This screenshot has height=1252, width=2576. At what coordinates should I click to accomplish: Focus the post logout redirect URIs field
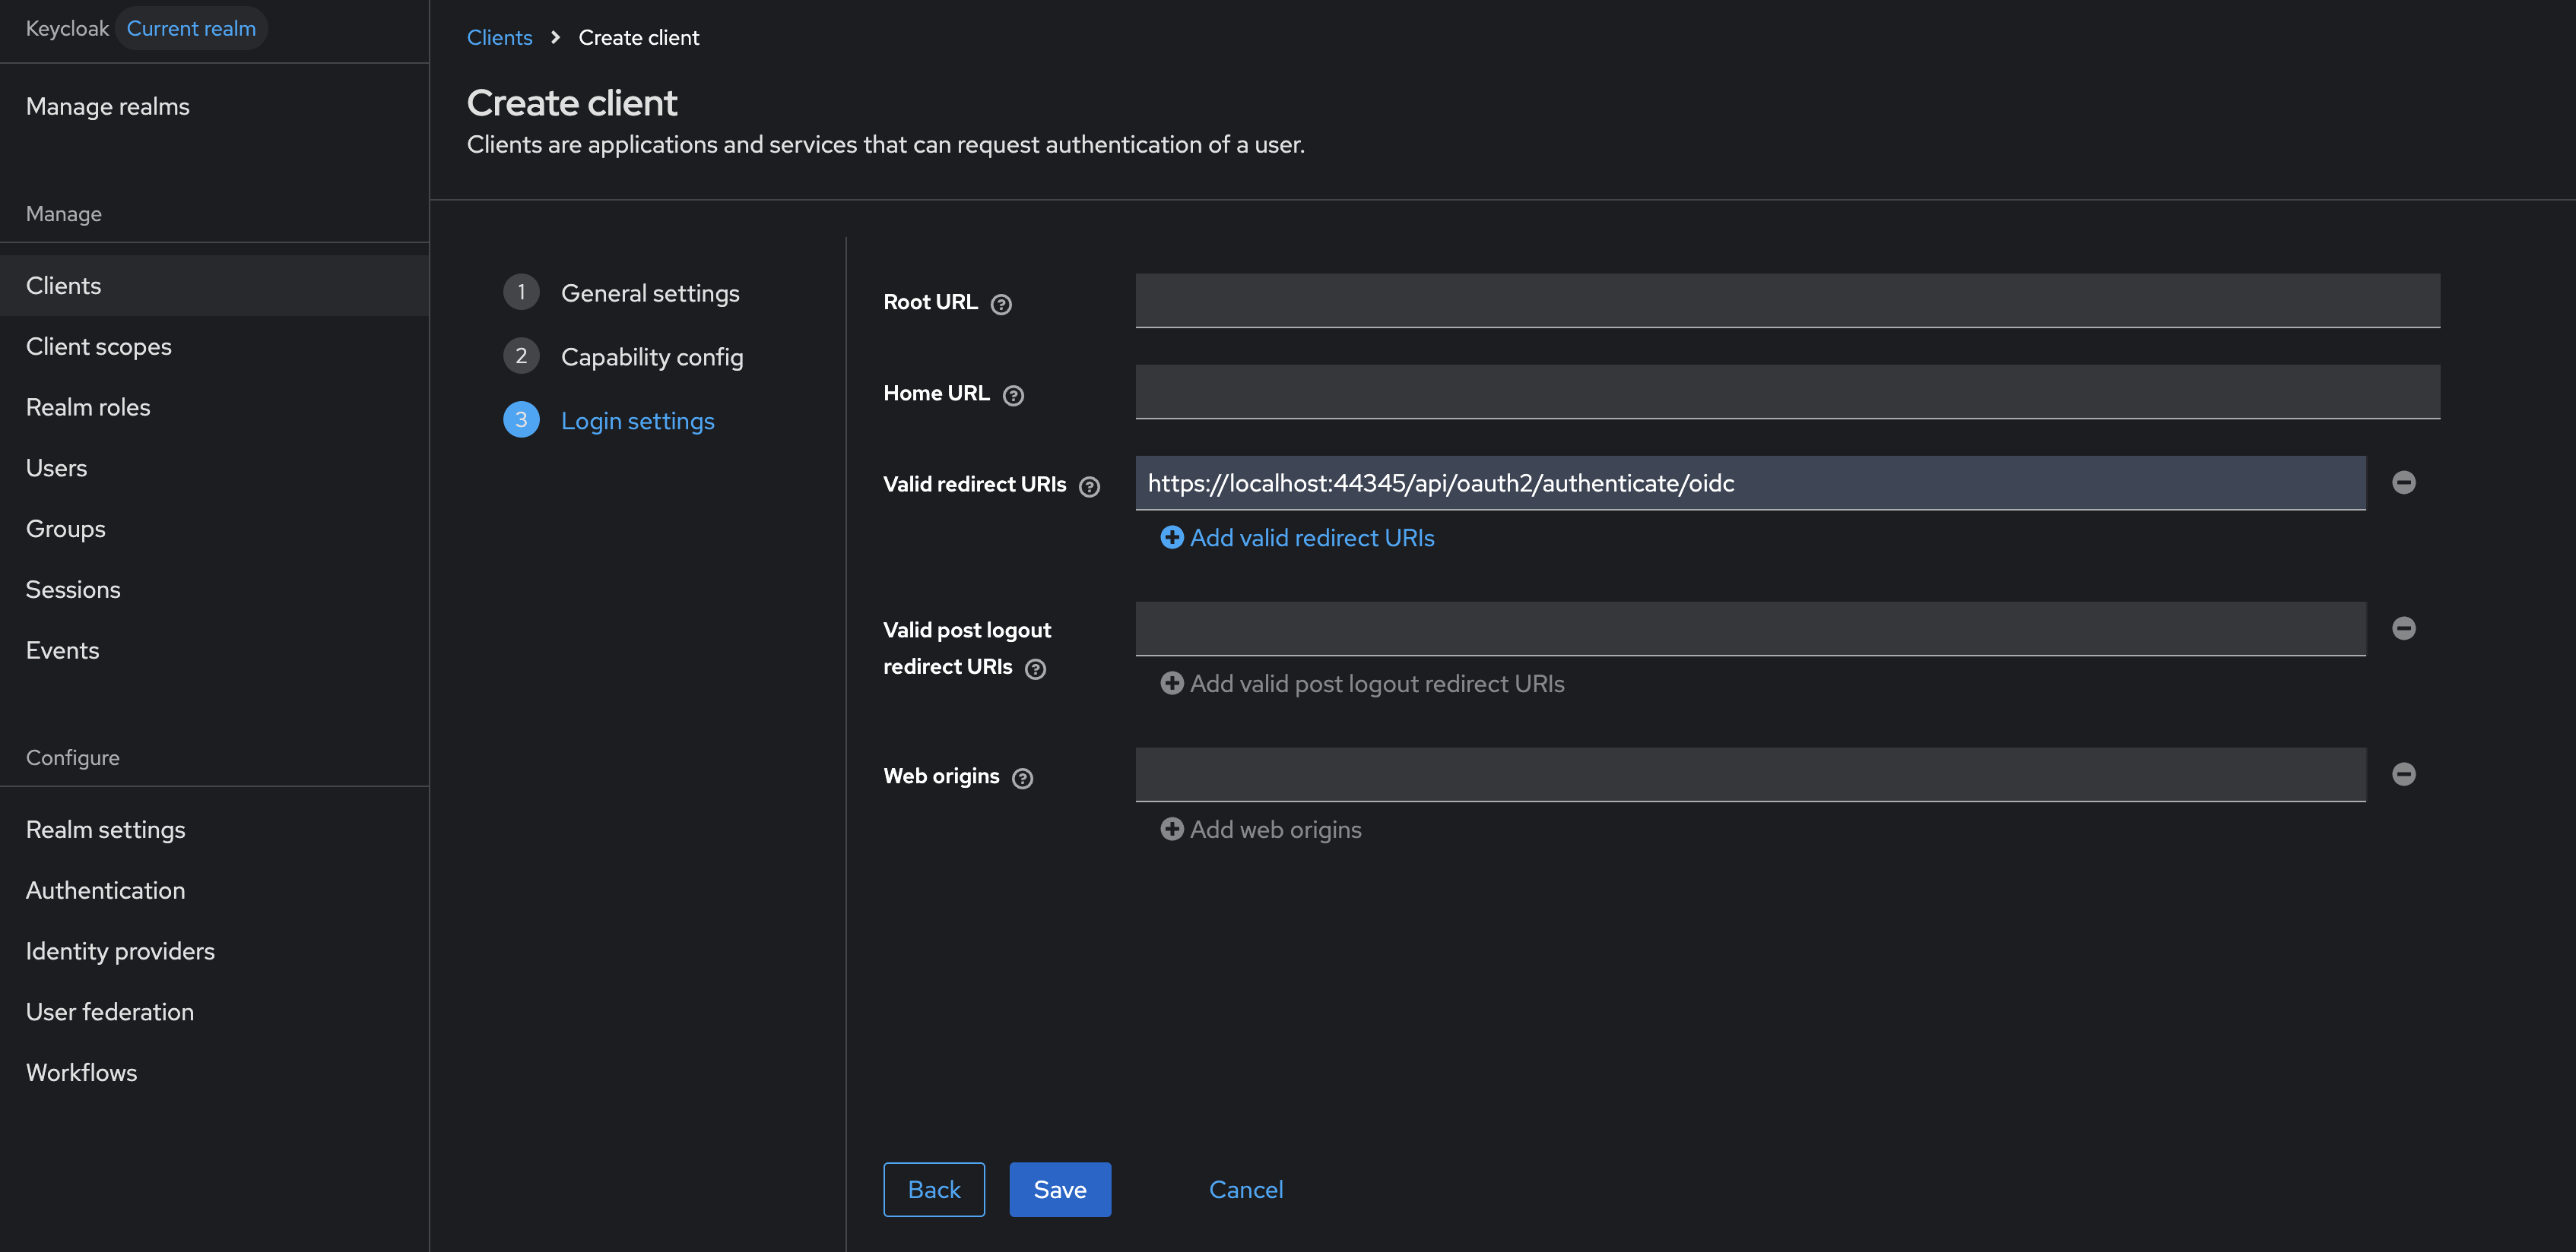click(x=1750, y=628)
